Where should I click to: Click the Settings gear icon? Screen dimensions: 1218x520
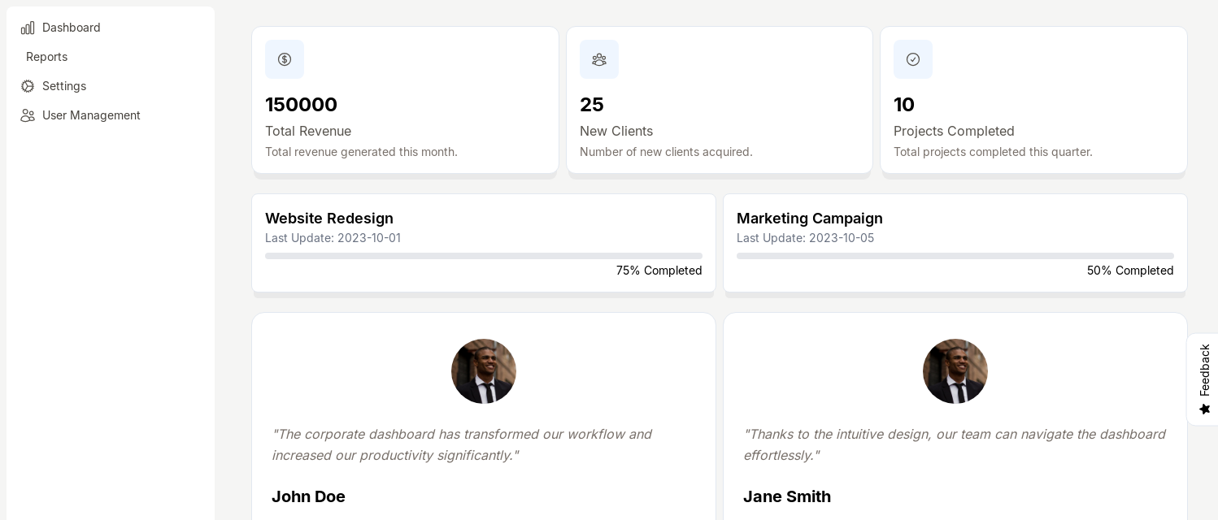pos(28,86)
